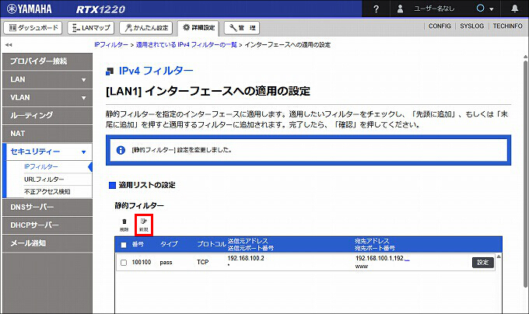Toggle the select-all checkbox in table header
Image resolution: width=529 pixels, height=314 pixels.
coord(124,245)
